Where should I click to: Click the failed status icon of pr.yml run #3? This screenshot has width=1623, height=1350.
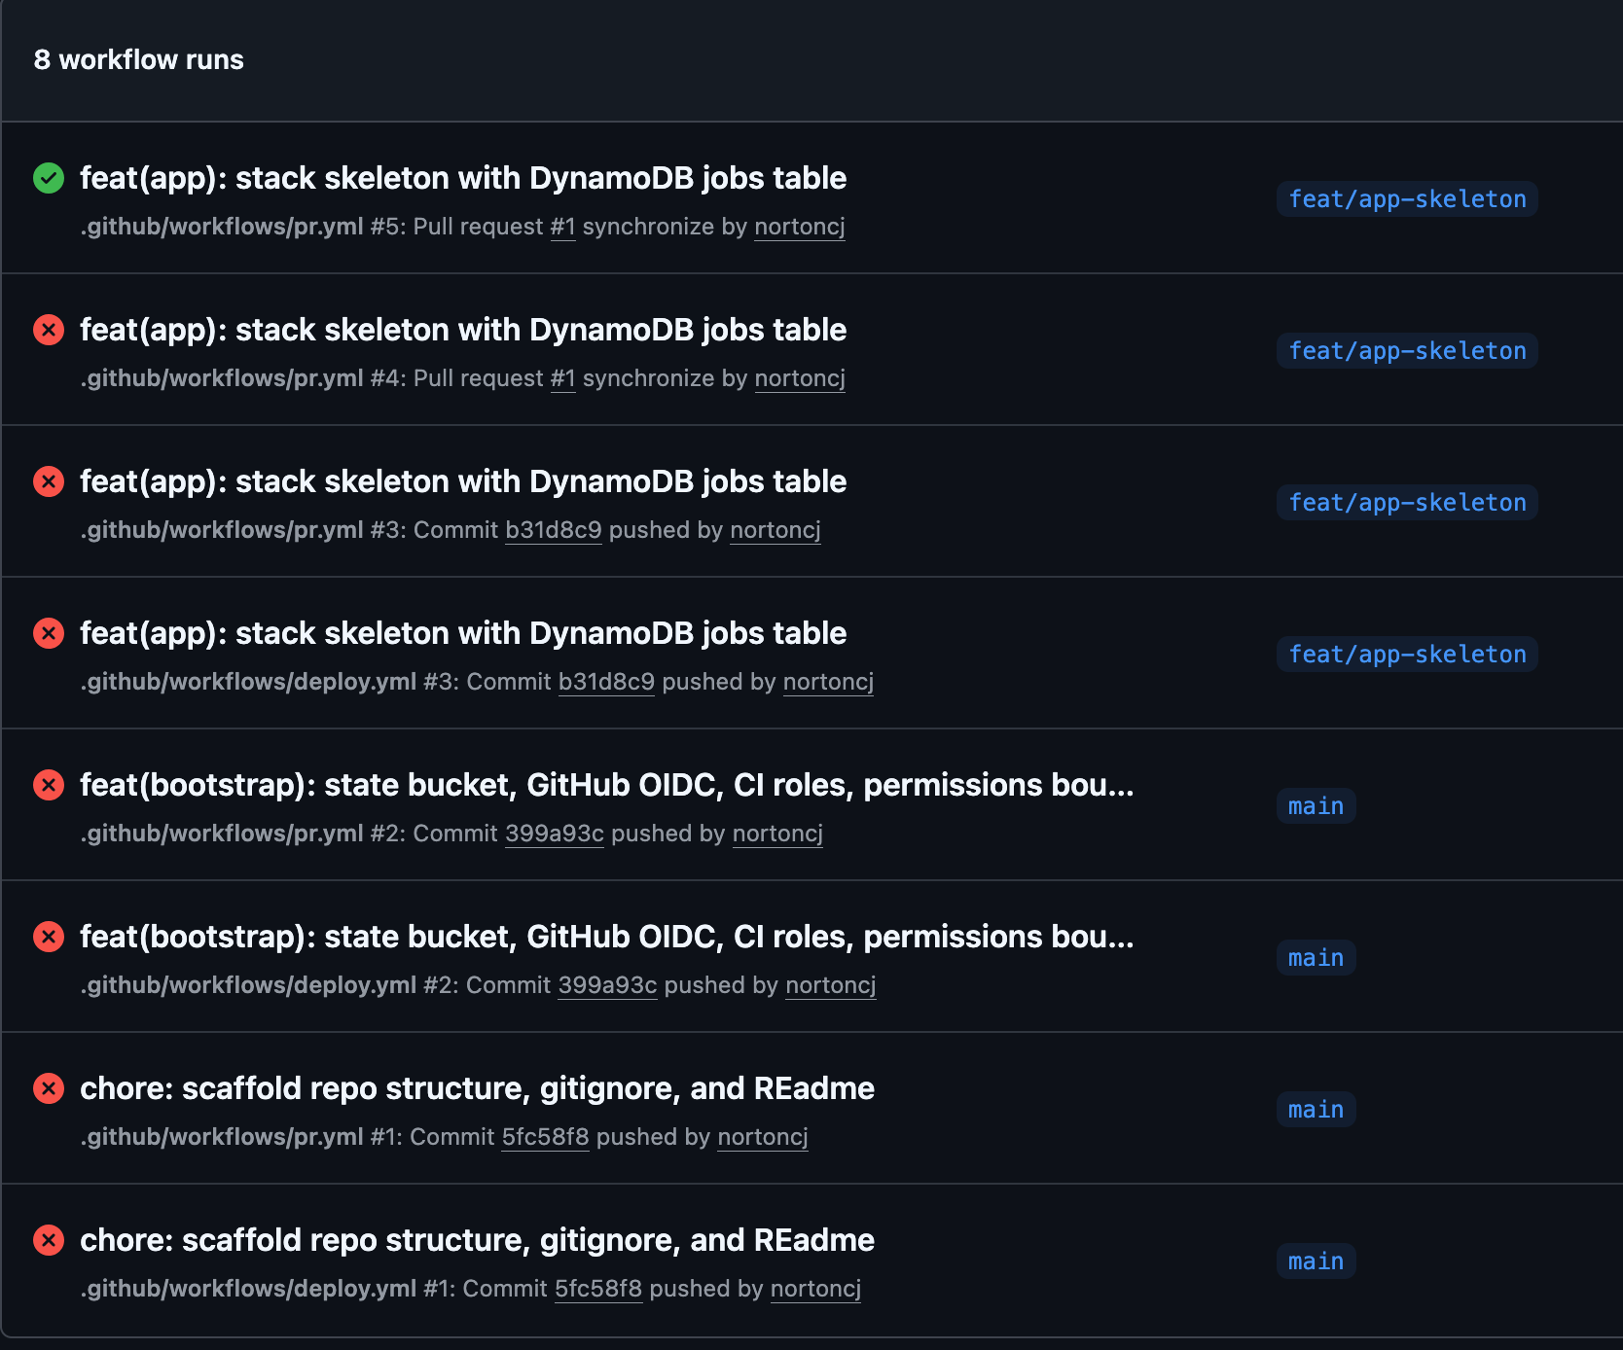coord(49,481)
